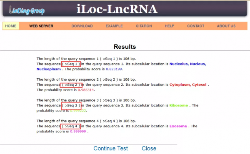The height and width of the screenshot is (154, 250).
Task: Click the Results heading
Action: [x=125, y=47]
